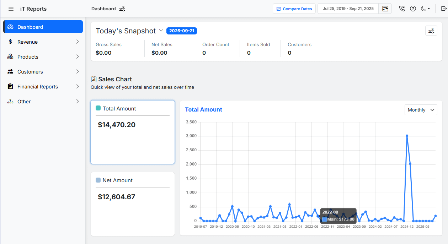Expand the Today's Snapshot chevron dropdown
Screen dimensions: 448x244
pyautogui.click(x=161, y=31)
